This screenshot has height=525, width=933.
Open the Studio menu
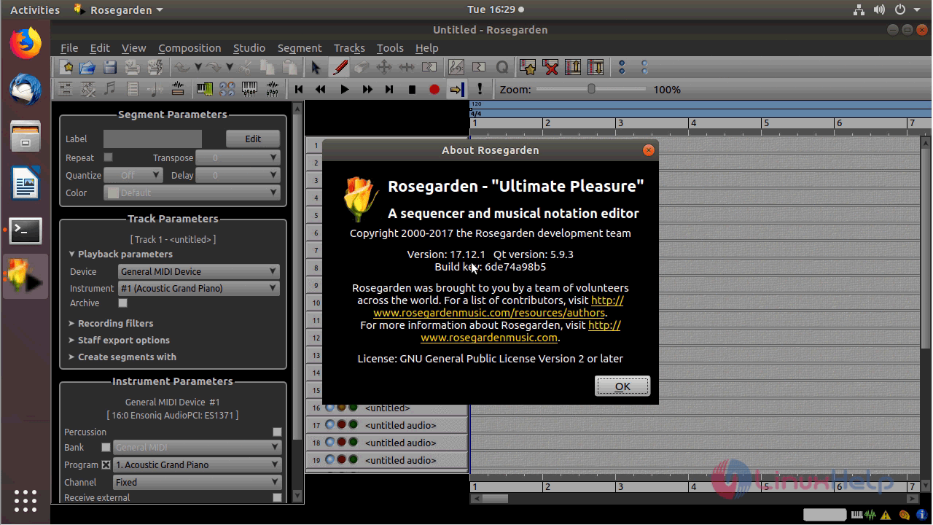(x=249, y=48)
